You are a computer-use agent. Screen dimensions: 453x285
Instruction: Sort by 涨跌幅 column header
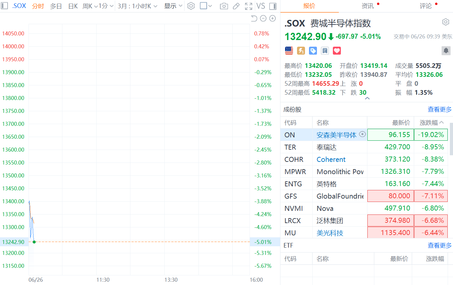click(431, 123)
